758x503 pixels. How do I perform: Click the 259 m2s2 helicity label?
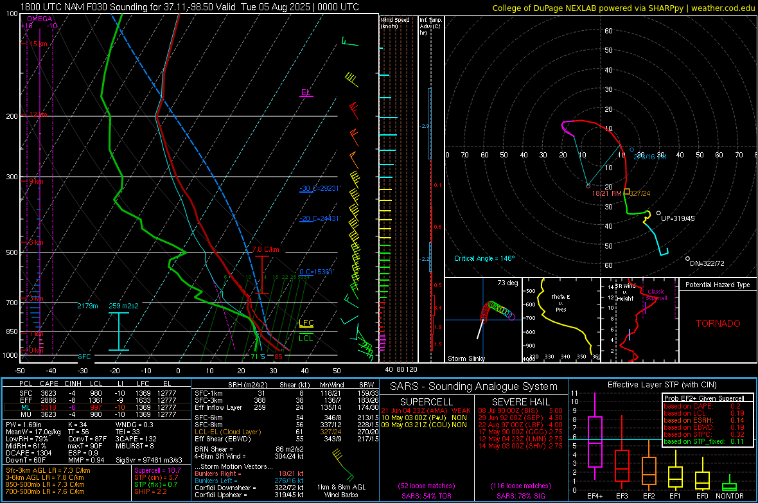point(123,306)
